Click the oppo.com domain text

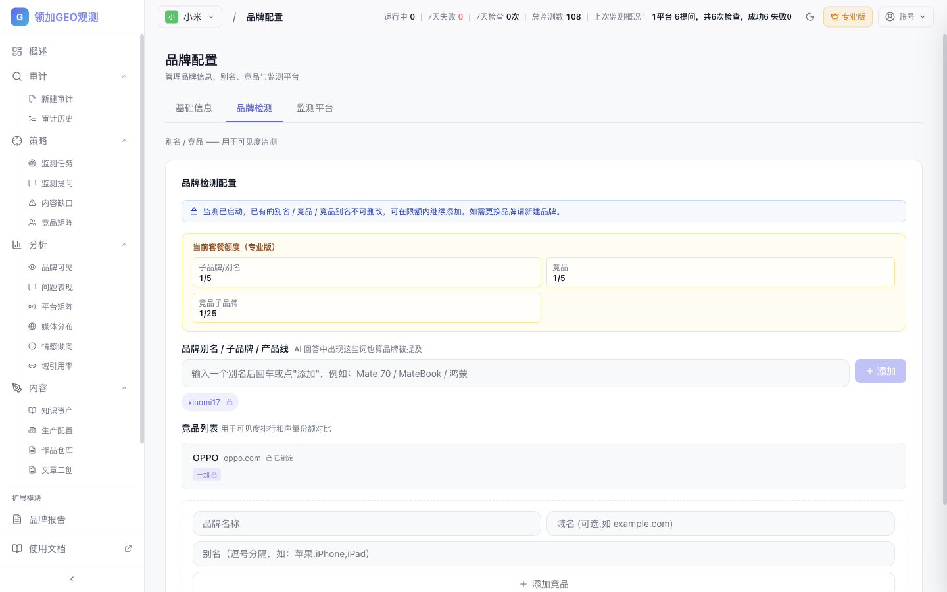[x=242, y=458]
